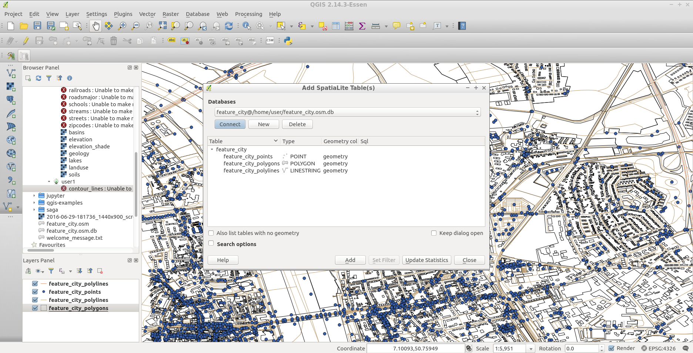Click the Map Tips icon
This screenshot has height=353, width=693.
click(x=396, y=26)
